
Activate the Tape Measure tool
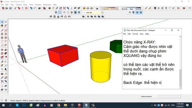point(2,62)
